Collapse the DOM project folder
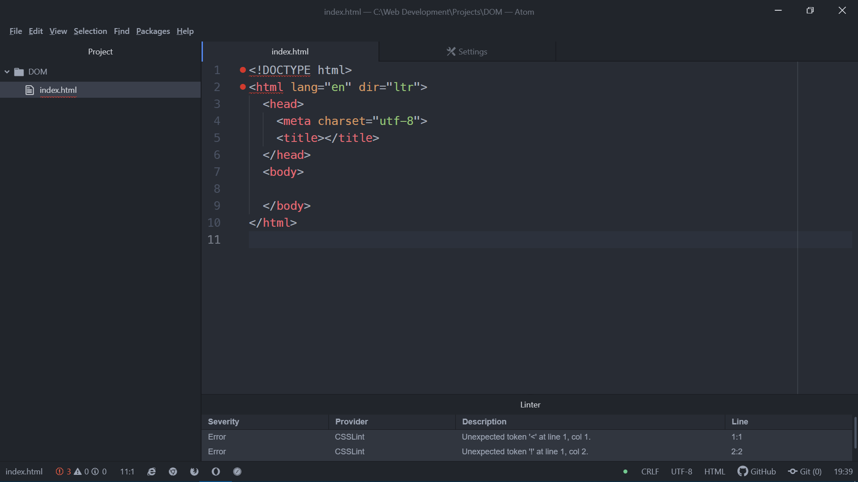Image resolution: width=858 pixels, height=482 pixels. point(7,72)
